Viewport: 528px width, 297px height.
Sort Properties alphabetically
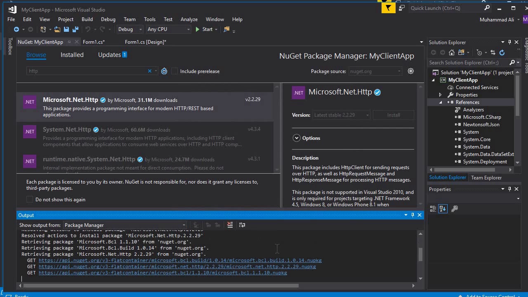click(443, 209)
